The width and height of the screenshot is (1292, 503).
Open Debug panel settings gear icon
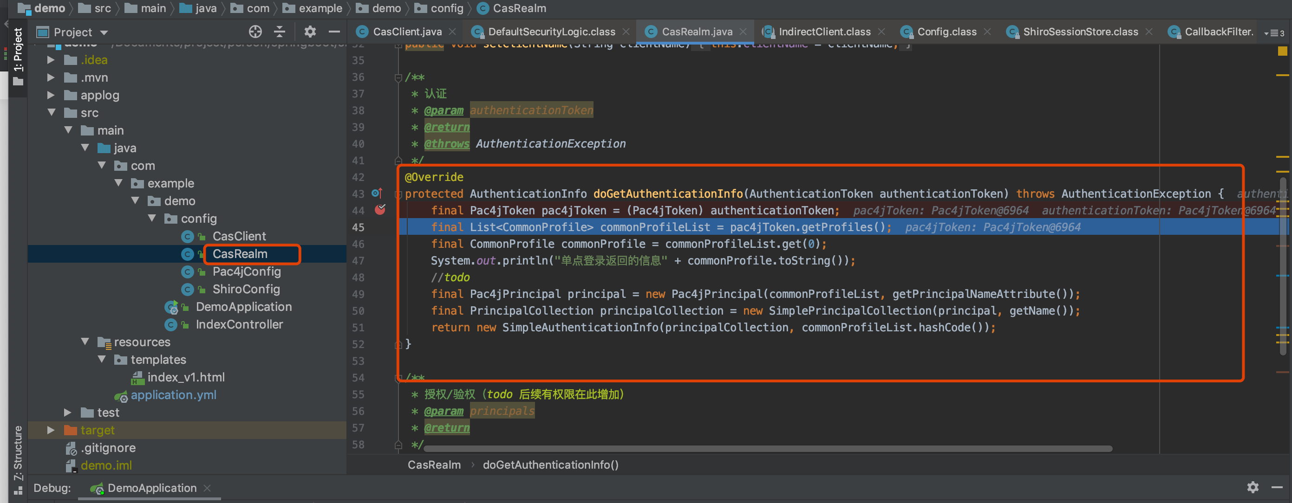pyautogui.click(x=1253, y=487)
